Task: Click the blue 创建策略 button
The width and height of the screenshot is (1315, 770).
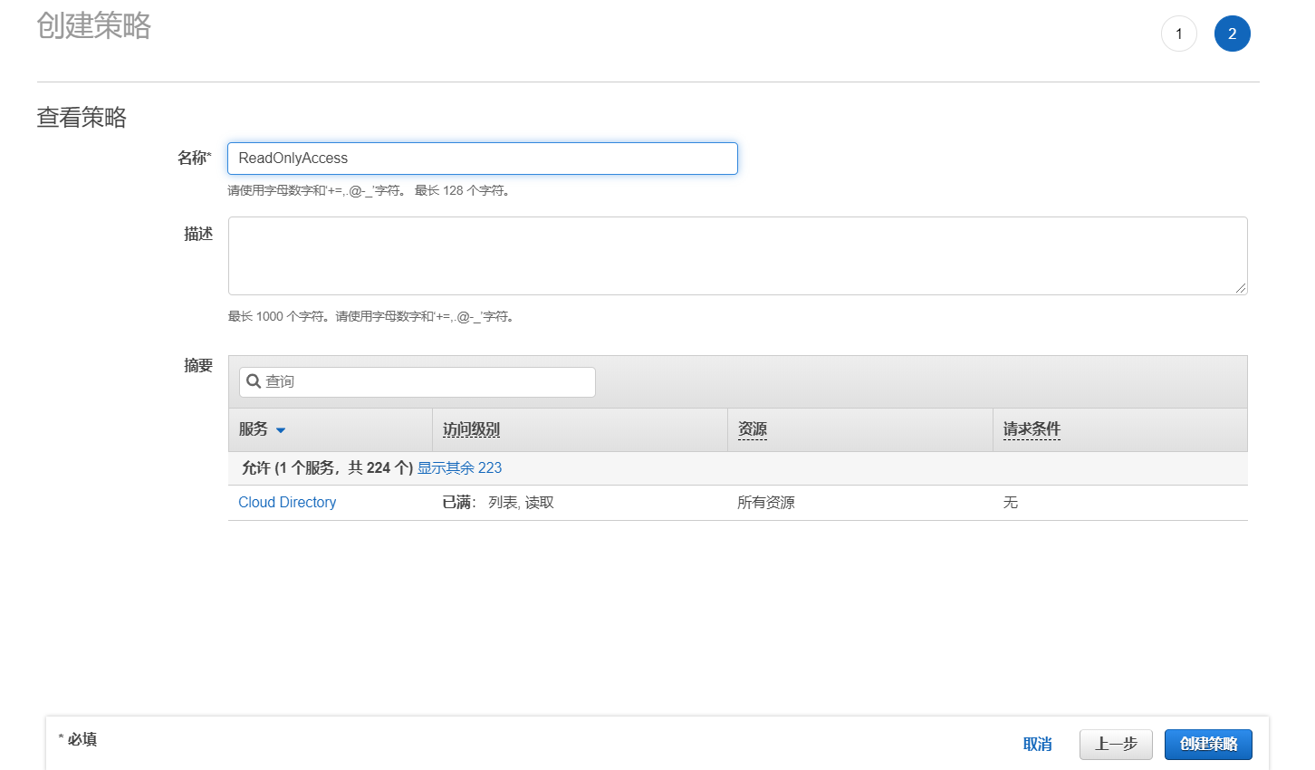Action: click(x=1208, y=745)
